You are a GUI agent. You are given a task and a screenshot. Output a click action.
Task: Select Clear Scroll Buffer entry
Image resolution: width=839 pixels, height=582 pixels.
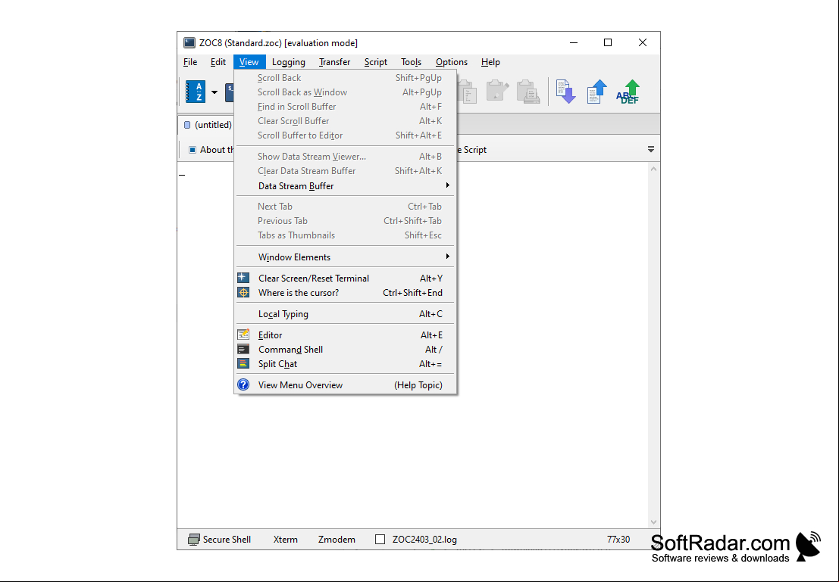point(346,121)
